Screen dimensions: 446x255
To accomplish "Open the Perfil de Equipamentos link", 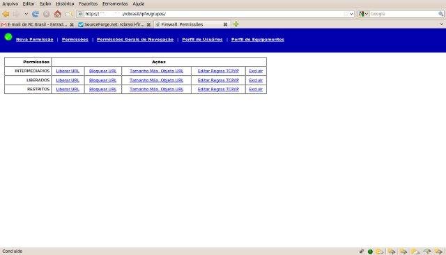I will (x=258, y=40).
